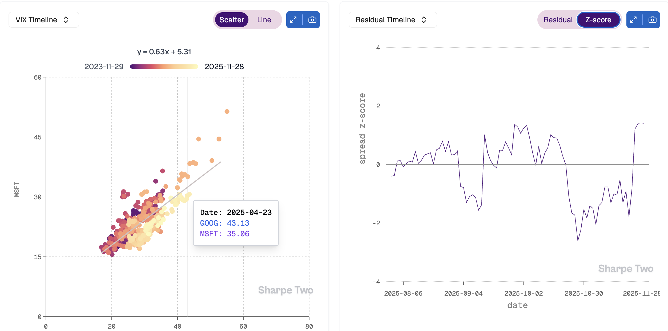
Task: Click the VIX Timeline chevron arrows
Action: (66, 20)
